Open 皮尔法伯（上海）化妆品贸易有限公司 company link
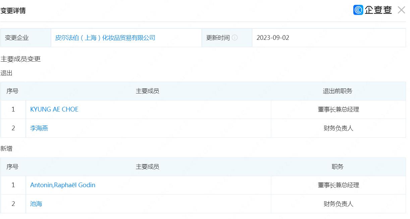This screenshot has width=410, height=219. tap(105, 38)
